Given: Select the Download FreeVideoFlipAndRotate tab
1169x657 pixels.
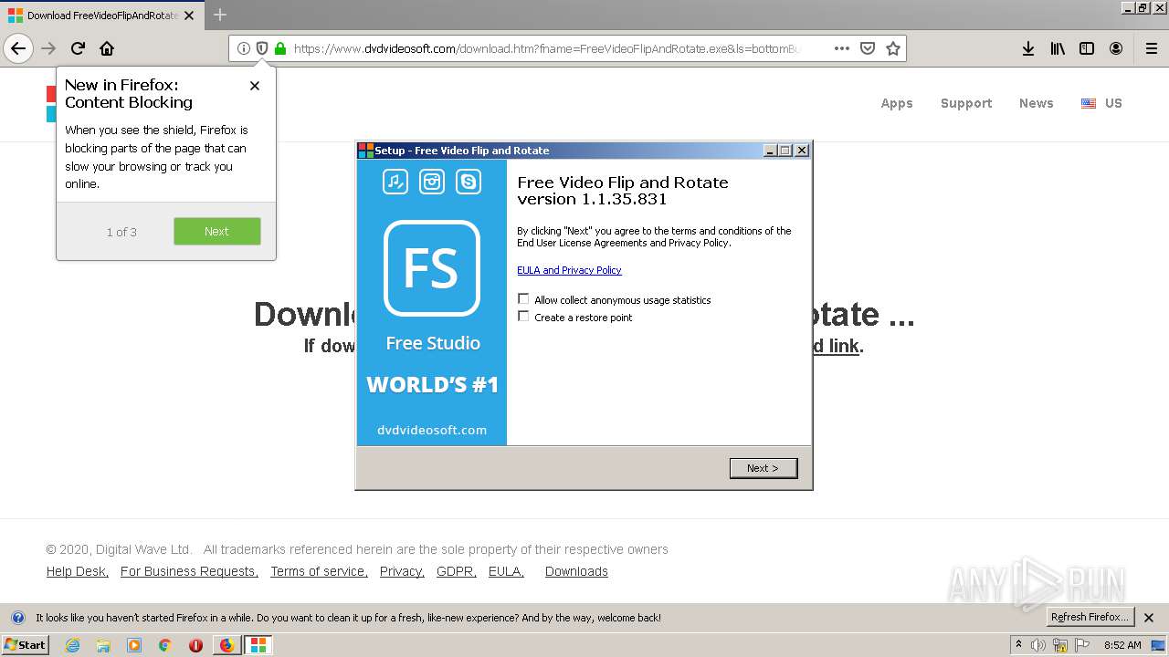Looking at the screenshot, I should [101, 16].
